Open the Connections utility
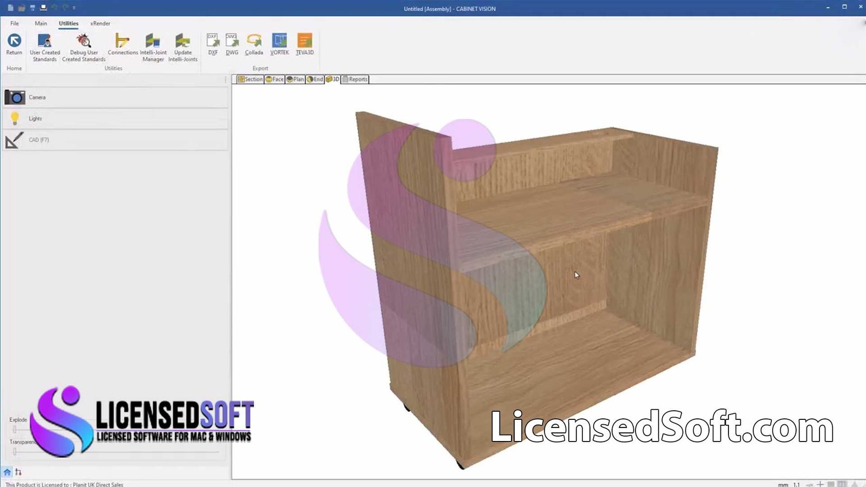This screenshot has width=866, height=487. pyautogui.click(x=123, y=44)
